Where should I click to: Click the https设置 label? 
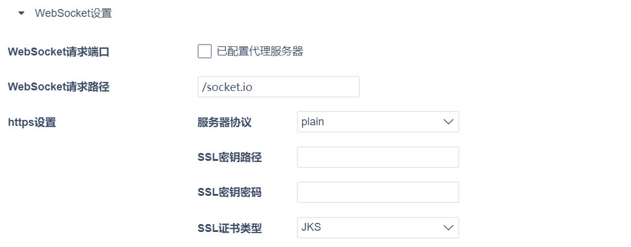coord(32,122)
